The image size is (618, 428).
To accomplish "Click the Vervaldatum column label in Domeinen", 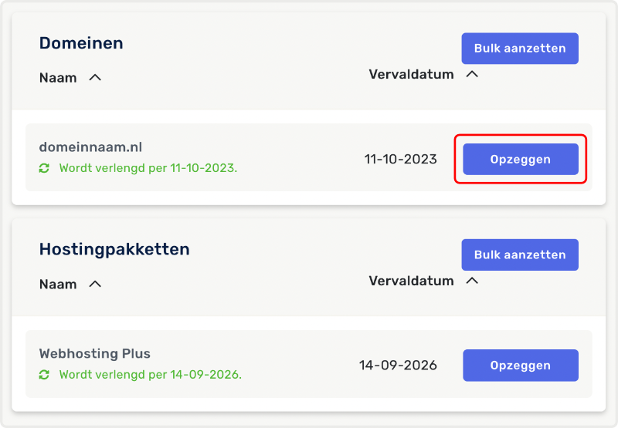I will (x=411, y=75).
